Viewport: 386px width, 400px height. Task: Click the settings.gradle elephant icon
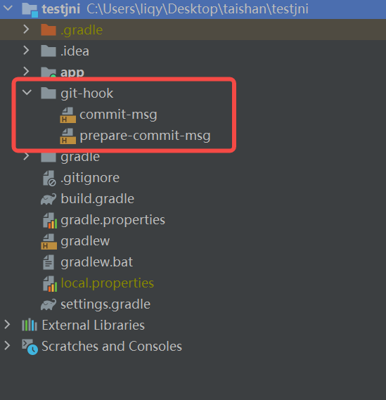tap(49, 304)
